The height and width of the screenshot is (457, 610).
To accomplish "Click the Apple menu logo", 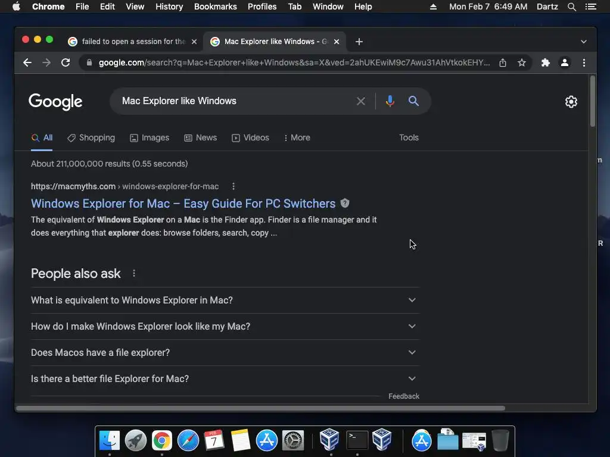I will tap(16, 7).
